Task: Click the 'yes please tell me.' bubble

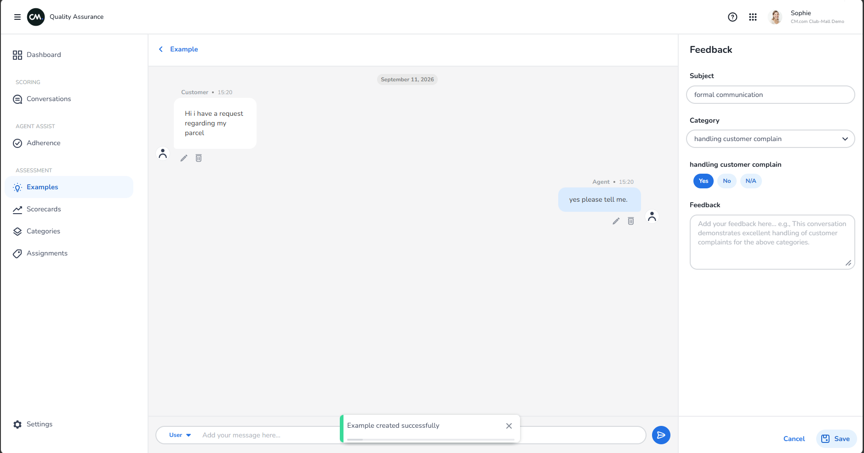Action: (x=600, y=199)
